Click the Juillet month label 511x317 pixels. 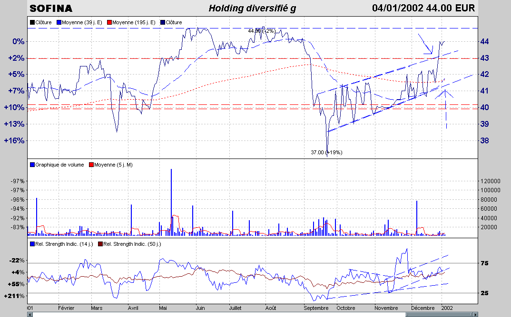tap(235, 308)
